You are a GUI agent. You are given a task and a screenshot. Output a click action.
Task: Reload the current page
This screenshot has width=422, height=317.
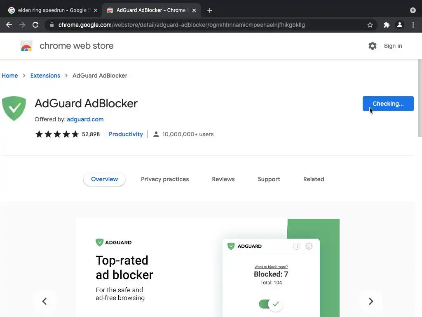coord(35,25)
